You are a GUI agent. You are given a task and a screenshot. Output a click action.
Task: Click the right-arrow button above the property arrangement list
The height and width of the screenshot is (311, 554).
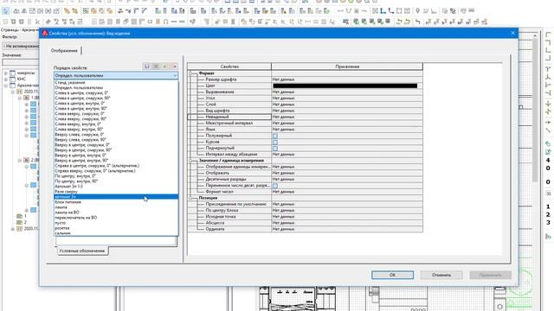click(174, 67)
